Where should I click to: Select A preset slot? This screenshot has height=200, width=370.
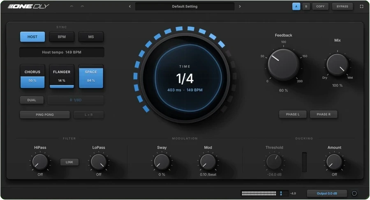point(296,6)
